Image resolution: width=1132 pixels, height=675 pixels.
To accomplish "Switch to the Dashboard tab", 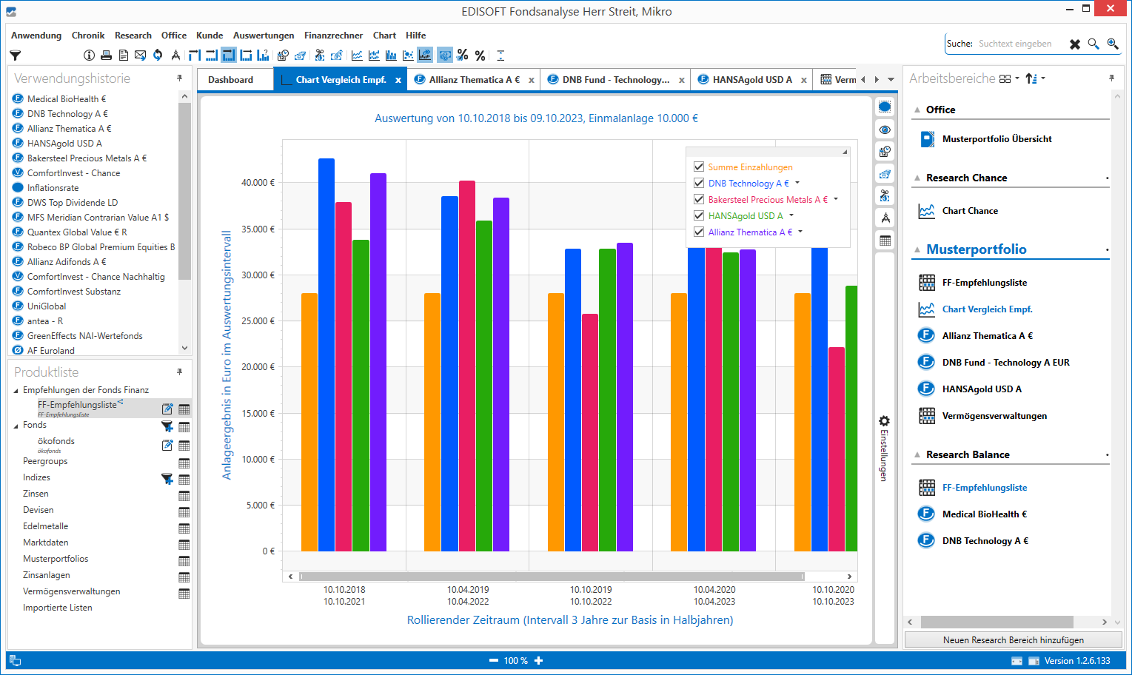I will 230,80.
